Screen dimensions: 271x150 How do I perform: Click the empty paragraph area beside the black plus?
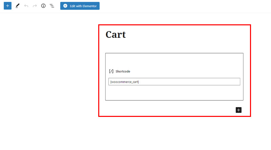(169, 110)
